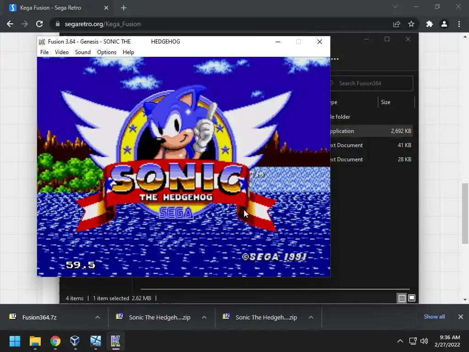This screenshot has height=352, width=469.
Task: Open tab search chevron in Chrome title bar
Action: 395,6
